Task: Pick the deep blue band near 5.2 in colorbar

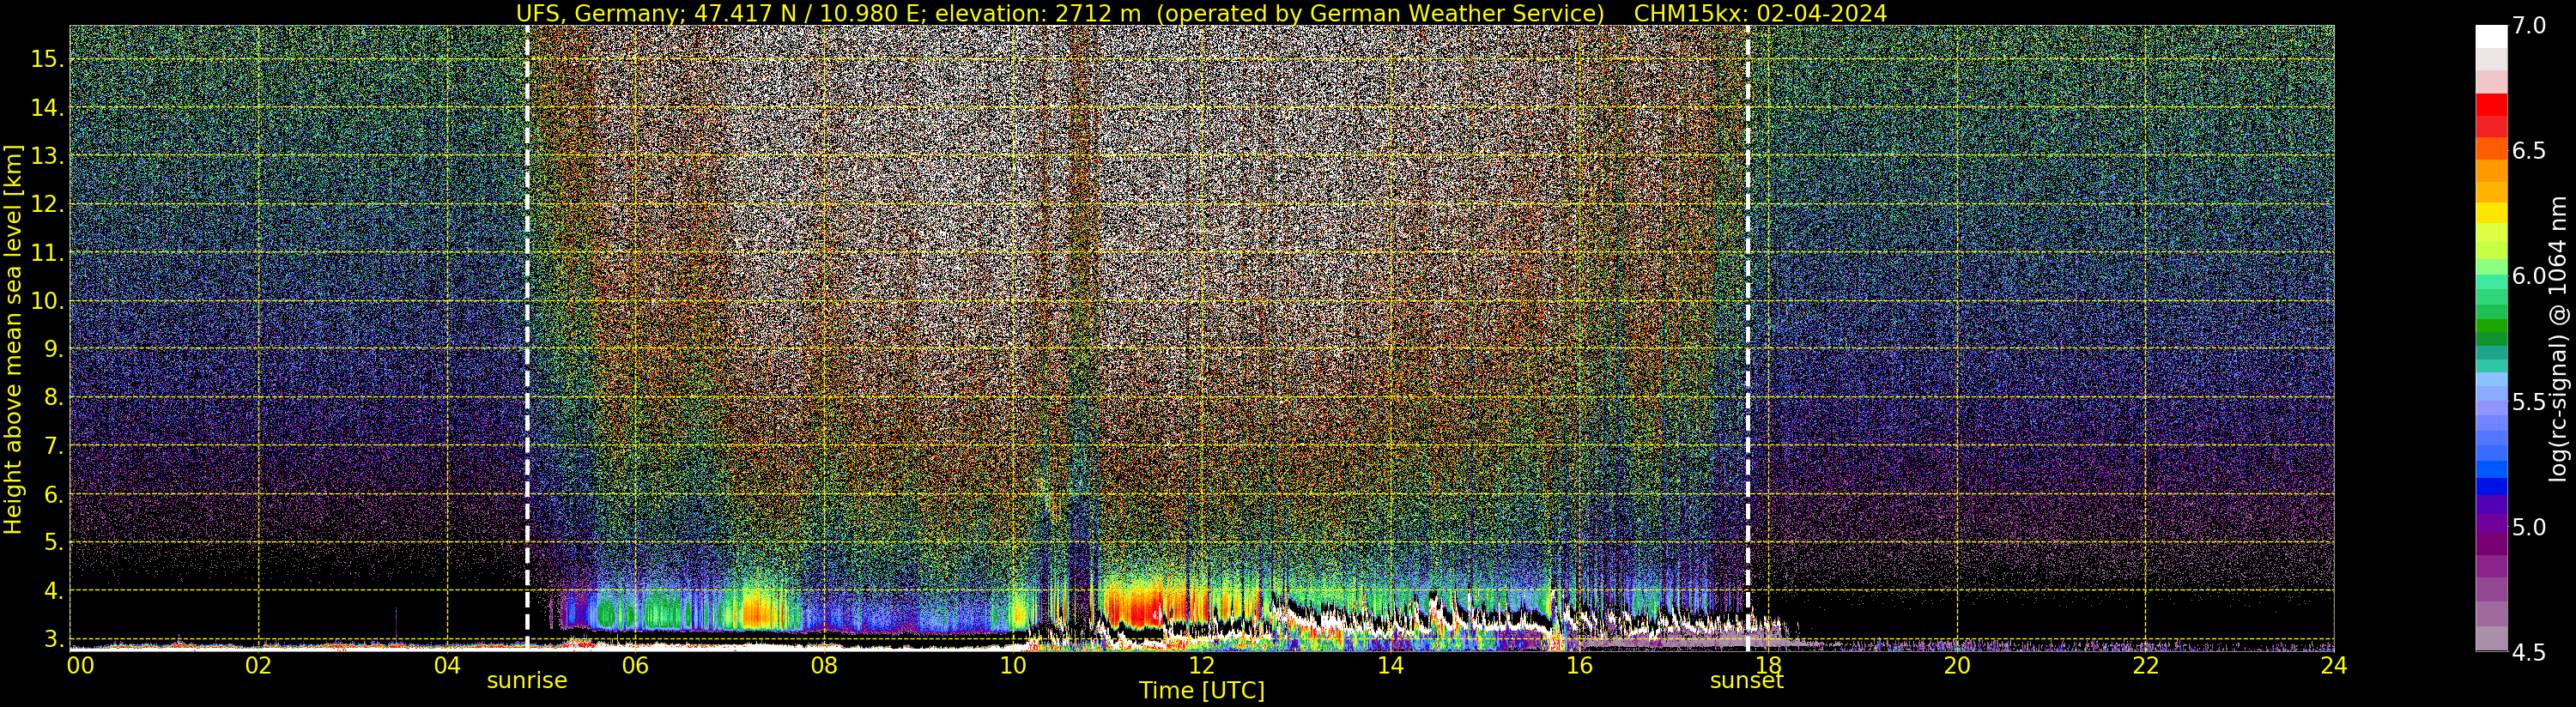Action: 2491,488
